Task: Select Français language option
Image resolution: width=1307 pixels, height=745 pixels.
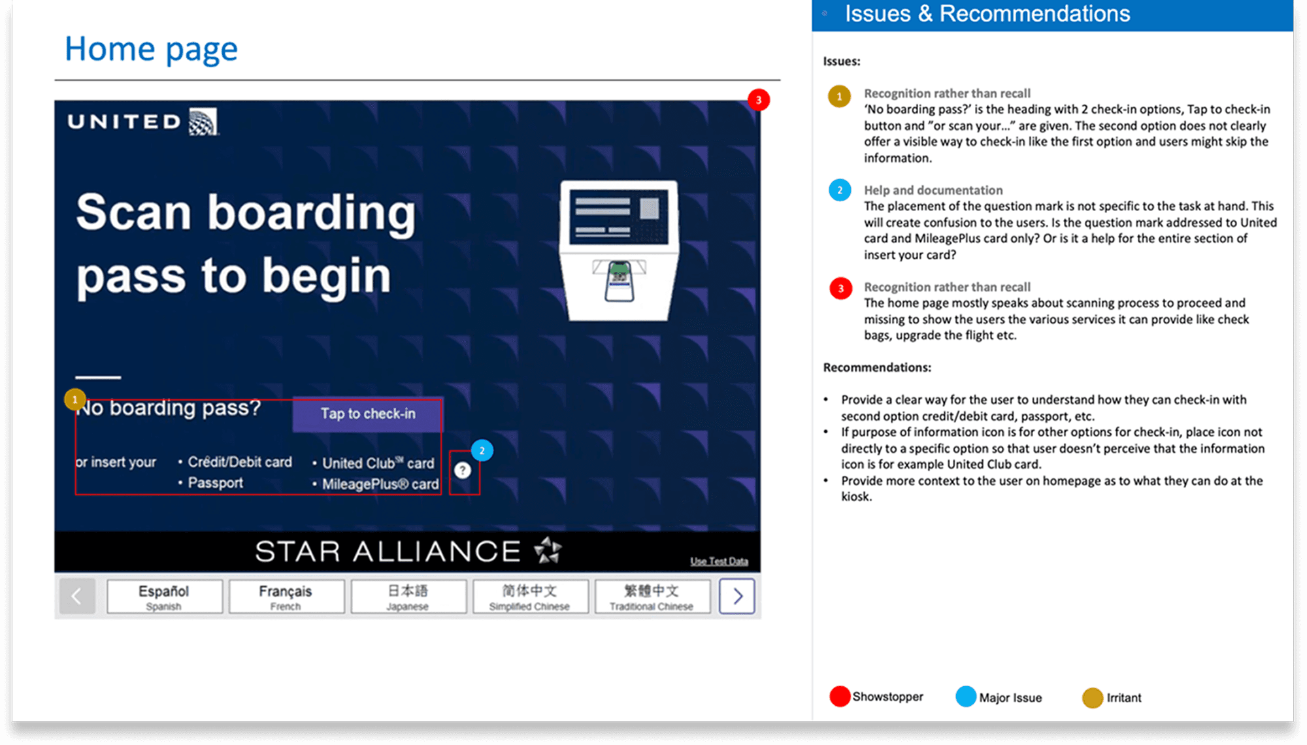Action: coord(286,597)
